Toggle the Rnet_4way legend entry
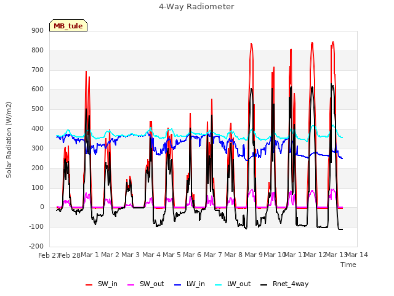394x296 pixels. pyautogui.click(x=284, y=284)
